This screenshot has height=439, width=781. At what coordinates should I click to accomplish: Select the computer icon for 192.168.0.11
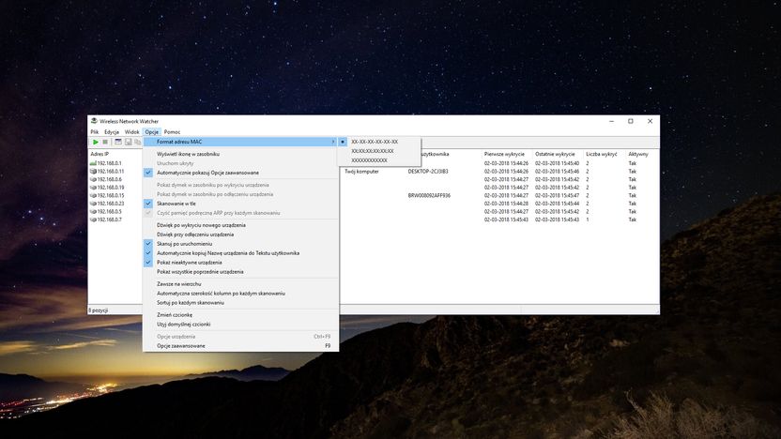tap(93, 172)
